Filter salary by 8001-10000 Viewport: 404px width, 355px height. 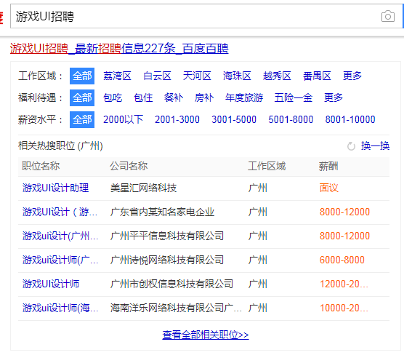350,119
